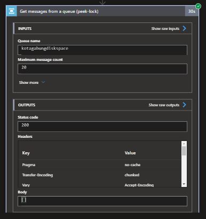Click the Headers label
This screenshot has height=219, width=206.
[25, 137]
